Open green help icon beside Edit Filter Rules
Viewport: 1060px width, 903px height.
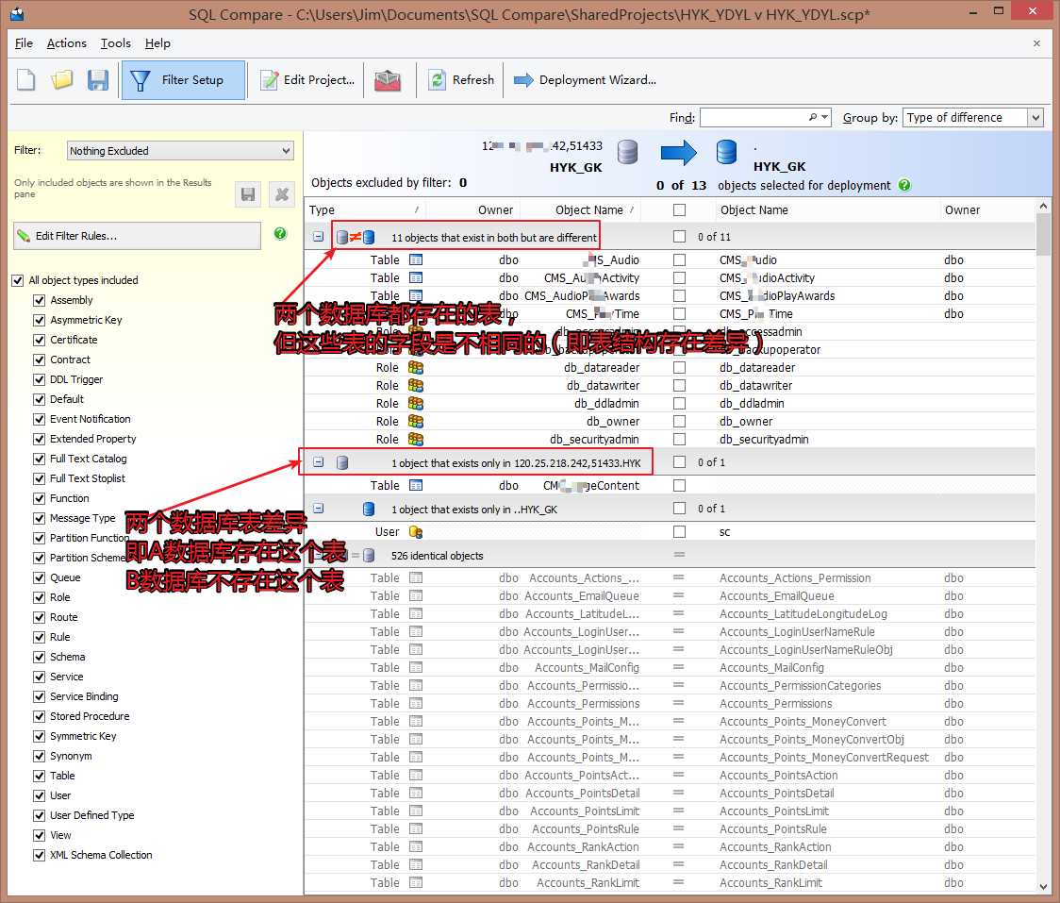coord(280,233)
